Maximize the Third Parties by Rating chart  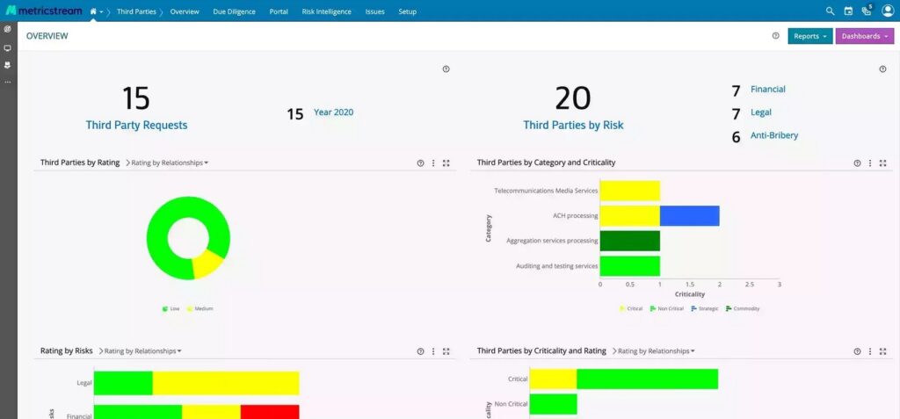click(x=446, y=163)
